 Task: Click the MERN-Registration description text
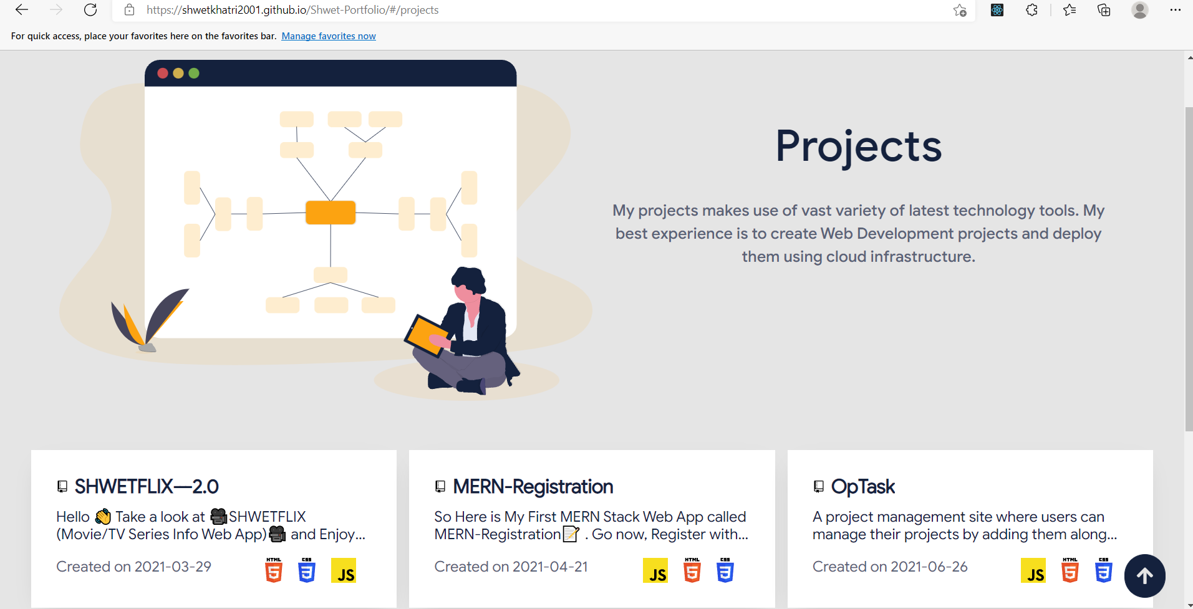[x=591, y=525]
